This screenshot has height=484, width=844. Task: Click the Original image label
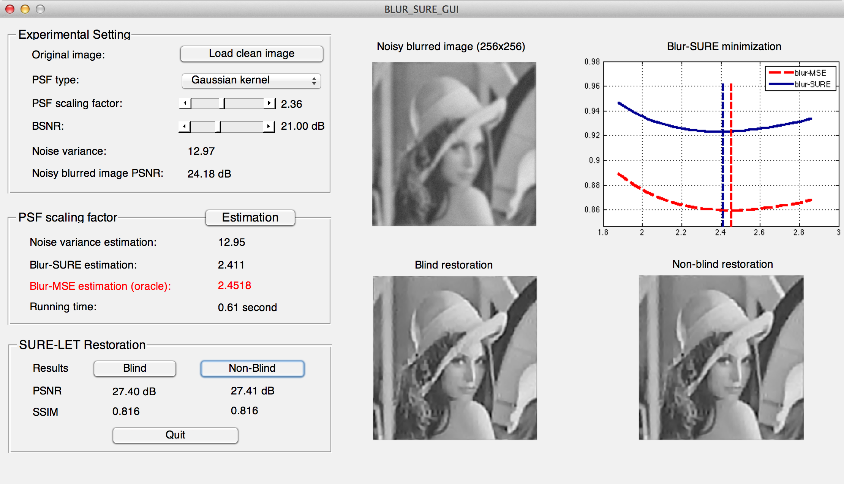68,55
